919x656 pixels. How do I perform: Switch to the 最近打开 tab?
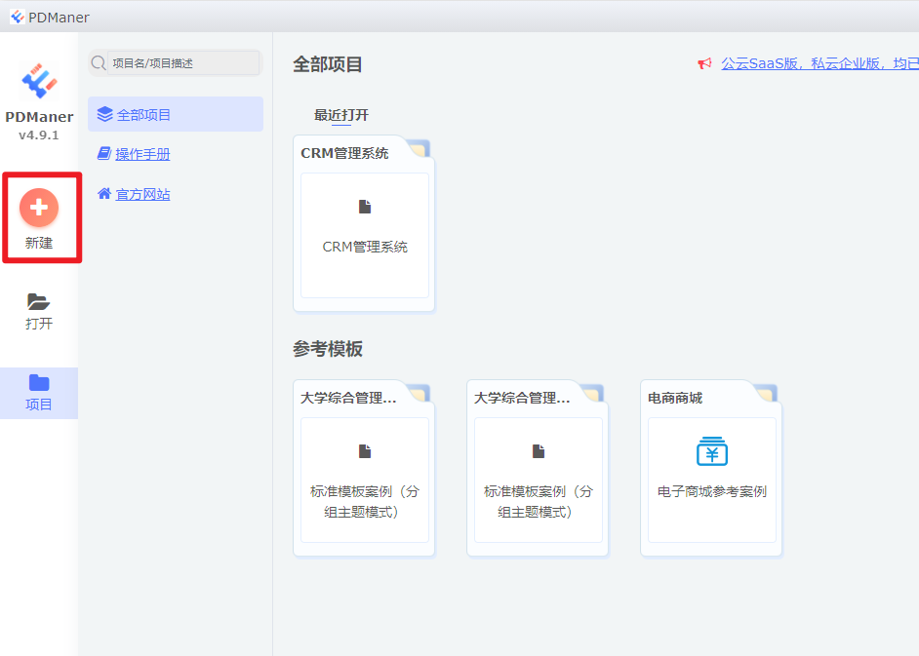pos(341,115)
